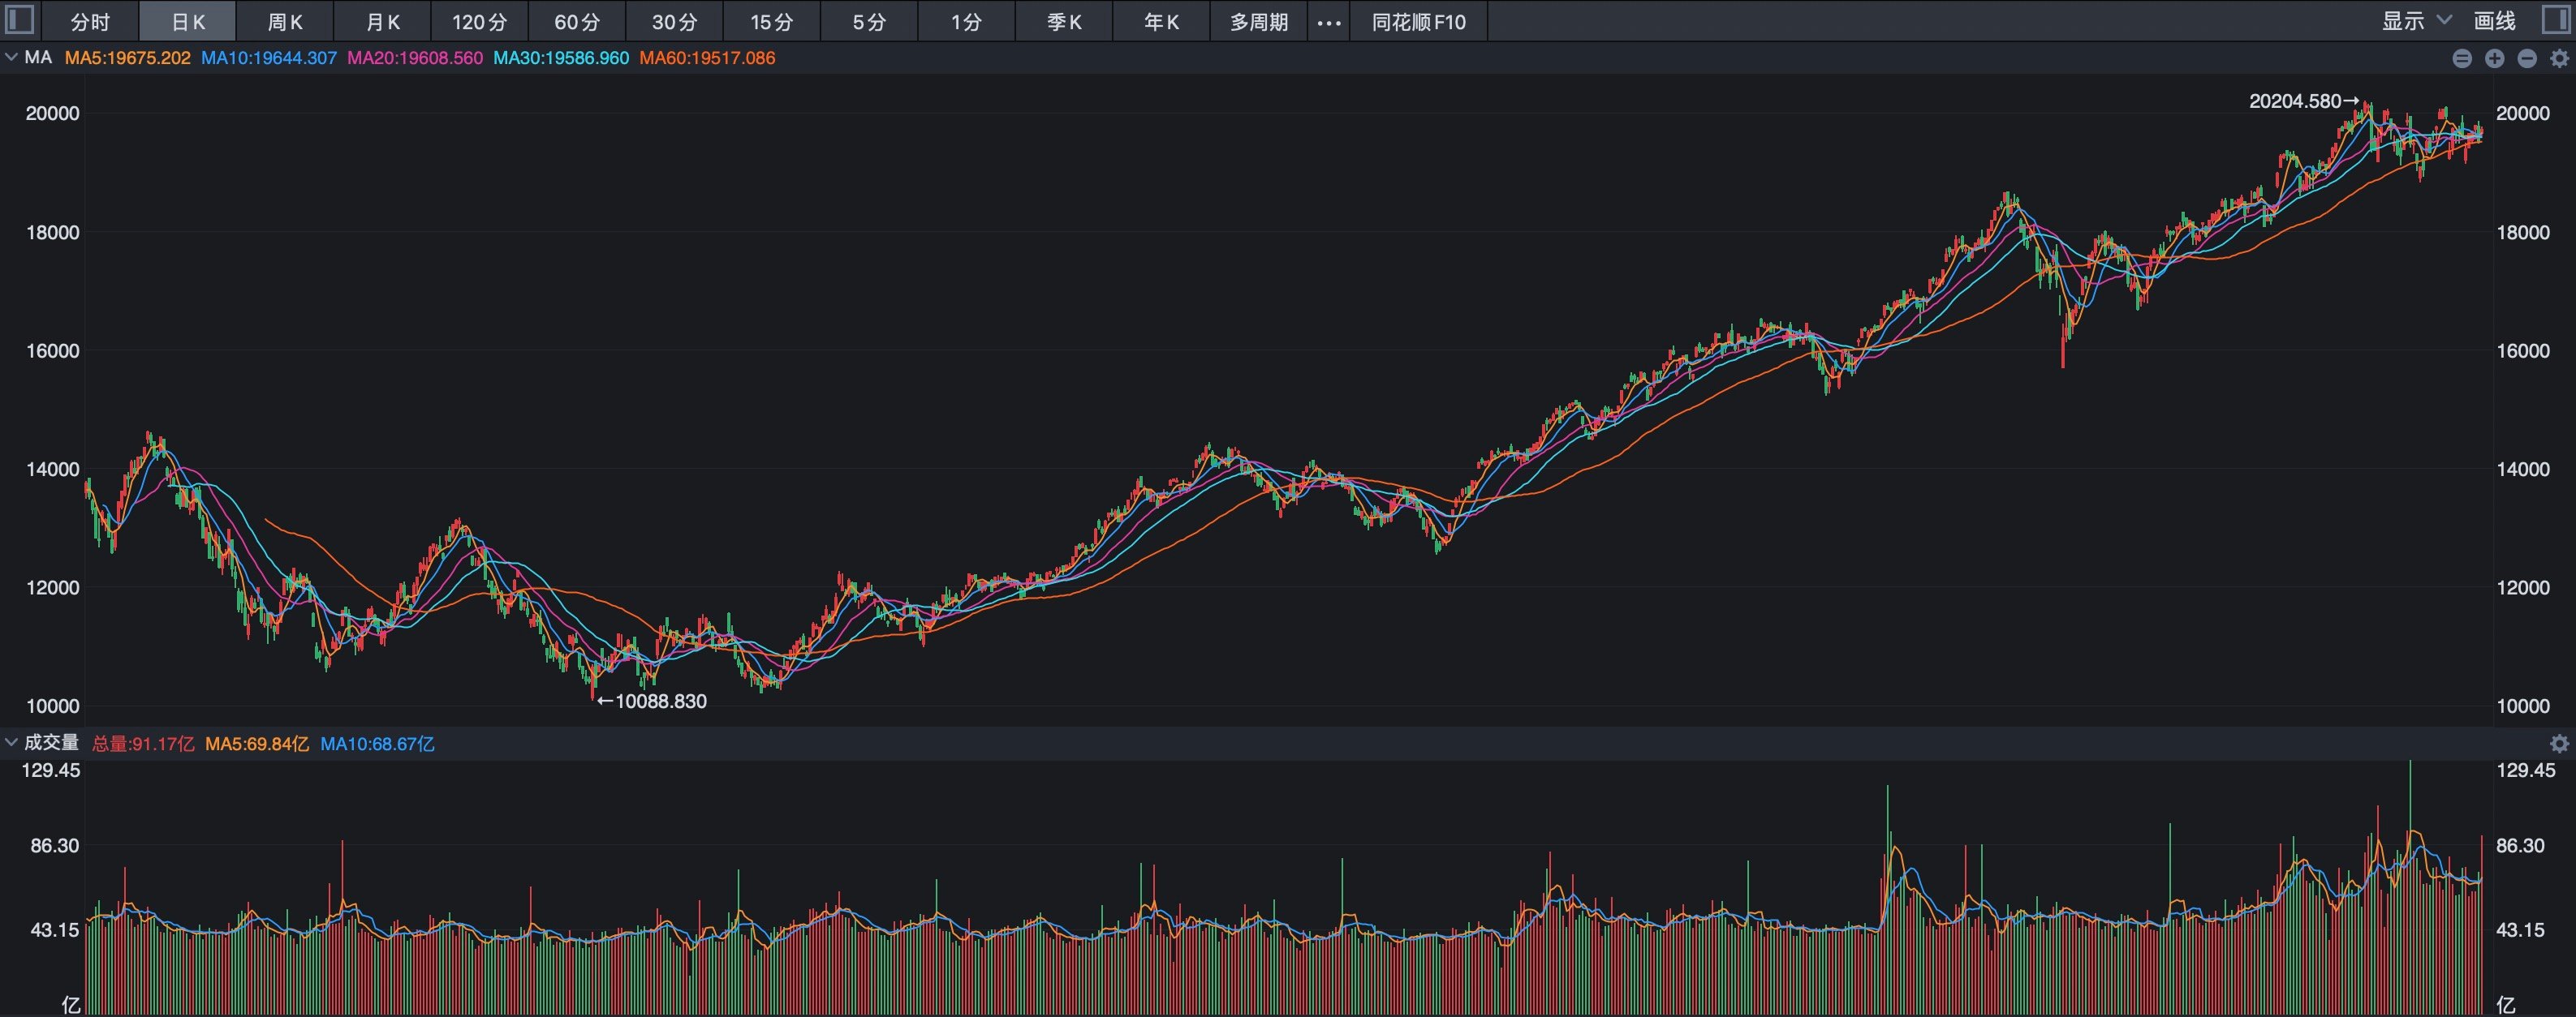Select the 30分 period tab
The image size is (2576, 1017).
[674, 21]
